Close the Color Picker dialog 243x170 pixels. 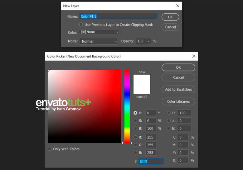pyautogui.click(x=194, y=56)
